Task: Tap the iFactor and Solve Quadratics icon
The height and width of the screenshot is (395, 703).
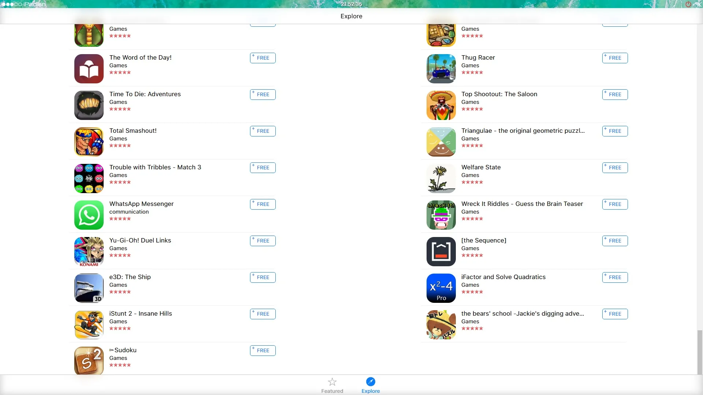Action: 441,288
